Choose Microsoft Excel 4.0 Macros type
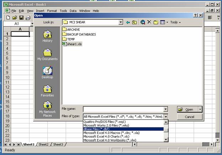Image resolution: width=222 pixels, height=155 pixels. (x=123, y=133)
